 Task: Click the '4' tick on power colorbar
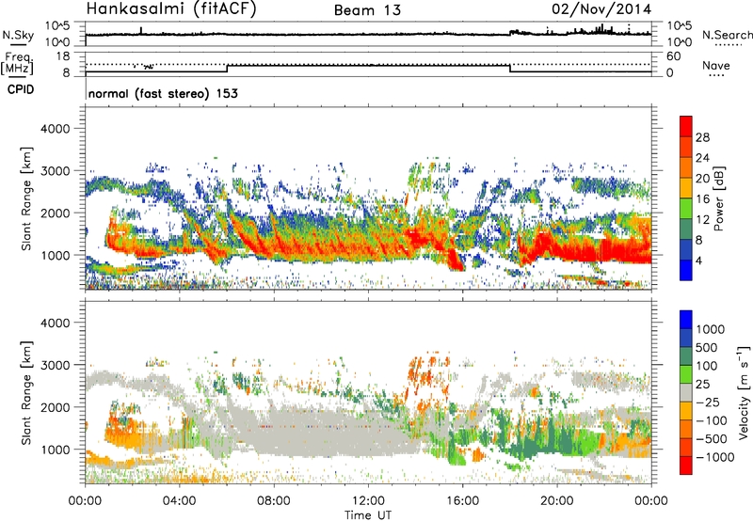[x=698, y=260]
